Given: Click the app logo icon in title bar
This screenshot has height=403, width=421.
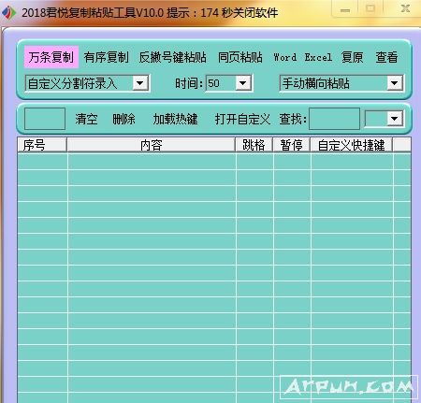Looking at the screenshot, I should coord(9,12).
